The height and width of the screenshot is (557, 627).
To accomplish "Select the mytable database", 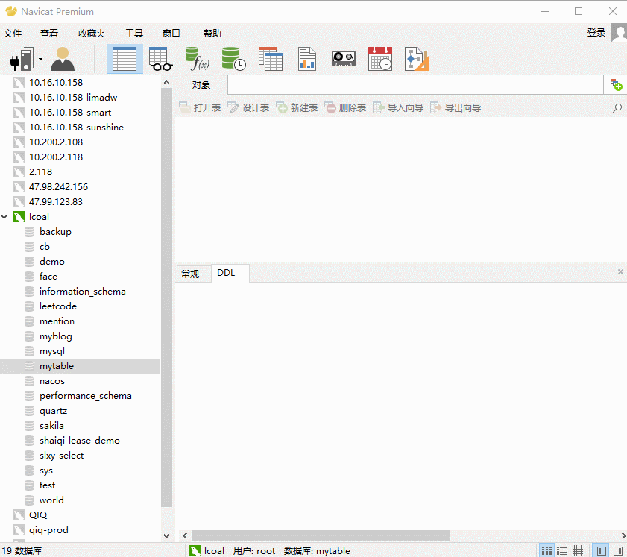I will (80, 366).
